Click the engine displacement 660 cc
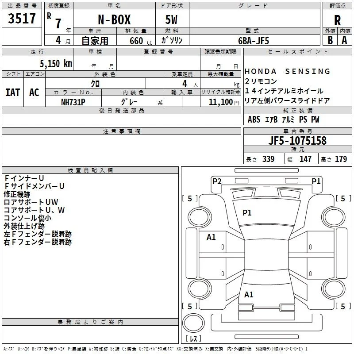The image size is (354, 354). pos(141,41)
